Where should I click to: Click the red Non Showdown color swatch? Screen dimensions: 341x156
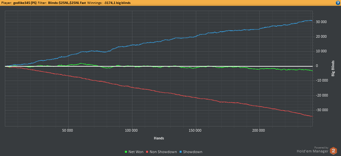147,152
